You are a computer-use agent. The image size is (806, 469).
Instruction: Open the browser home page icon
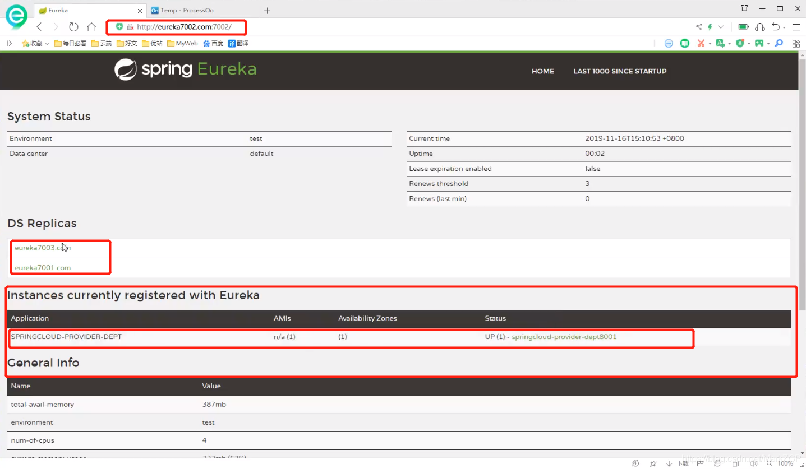(x=91, y=27)
